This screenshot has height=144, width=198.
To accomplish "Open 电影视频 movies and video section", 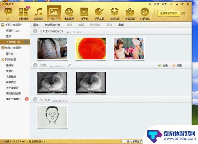I will pos(69,13).
